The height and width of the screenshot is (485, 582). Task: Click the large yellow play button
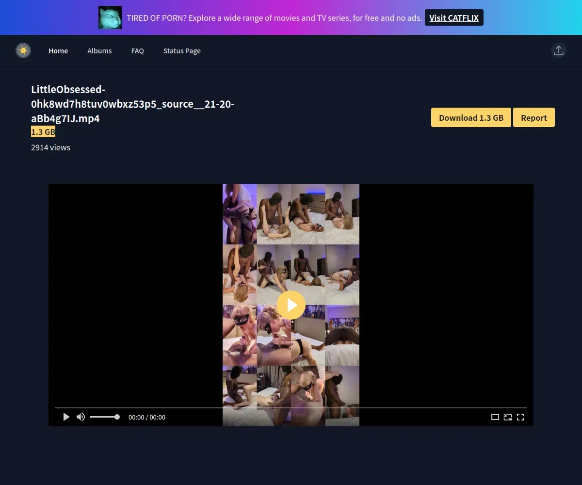[291, 305]
